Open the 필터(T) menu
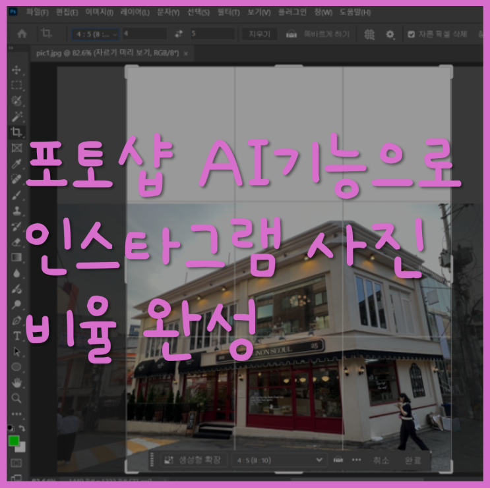 [x=228, y=13]
